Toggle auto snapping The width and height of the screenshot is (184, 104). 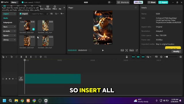138,57
